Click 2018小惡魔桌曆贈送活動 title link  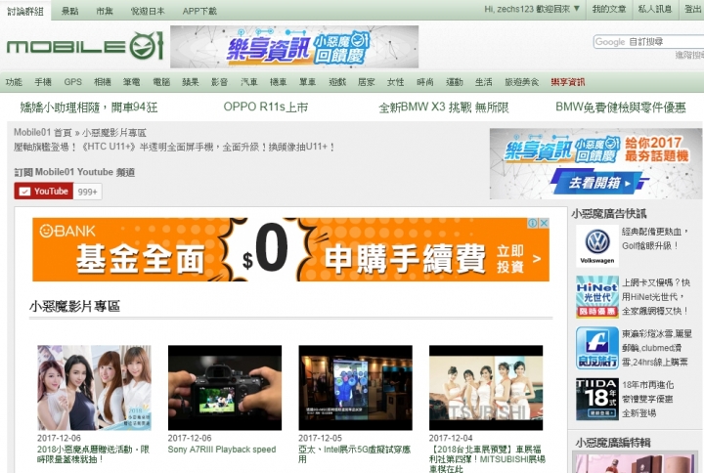click(x=94, y=454)
